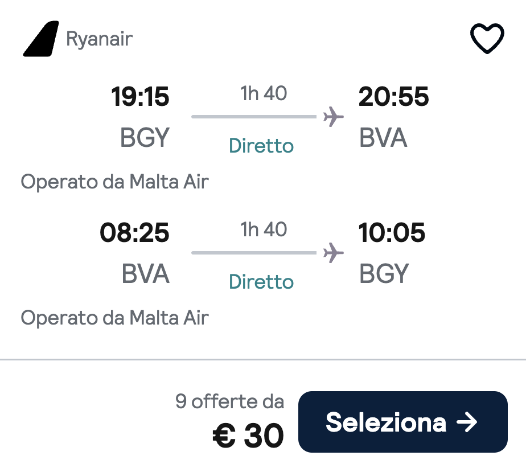
Task: Click the Ryanair airline name label
Action: click(x=100, y=39)
